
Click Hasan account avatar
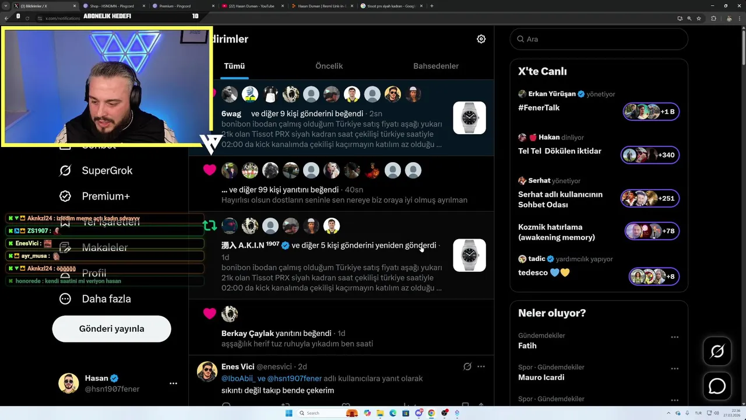pos(68,383)
